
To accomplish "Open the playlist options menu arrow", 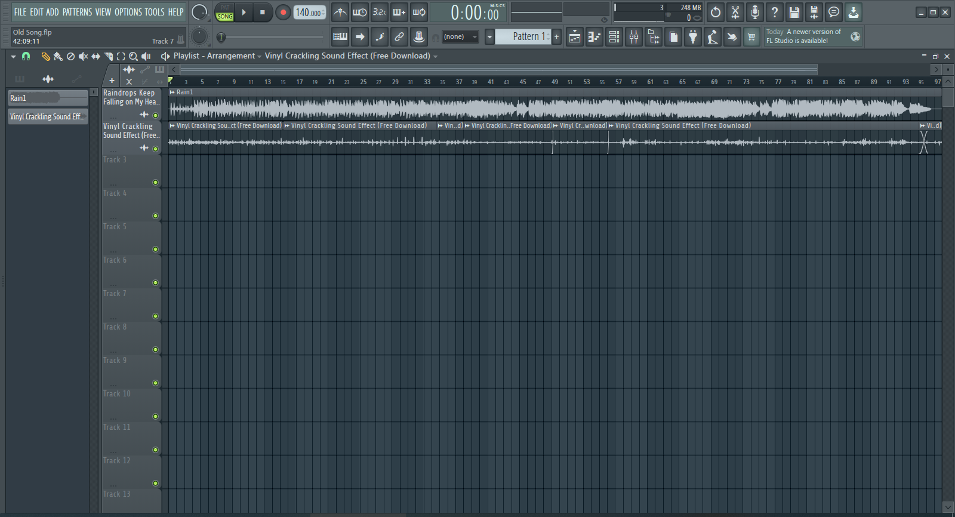I will (x=13, y=56).
